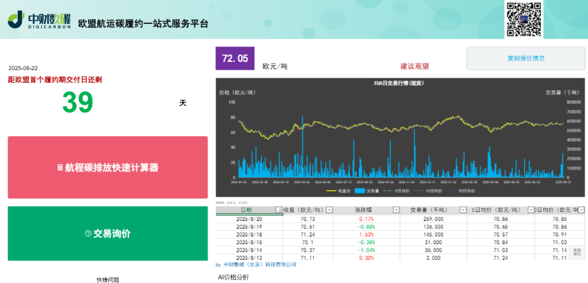Click the AI价格分析 heading
588x283 pixels.
click(233, 278)
